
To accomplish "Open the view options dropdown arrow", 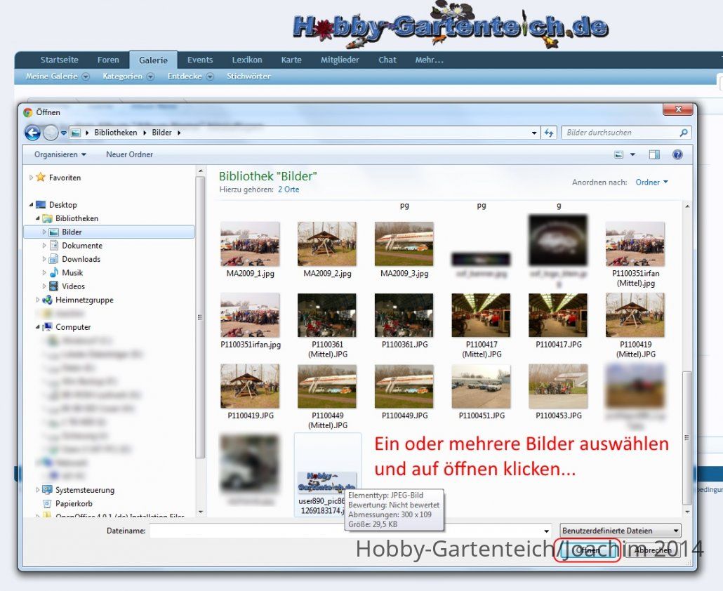I will [632, 155].
